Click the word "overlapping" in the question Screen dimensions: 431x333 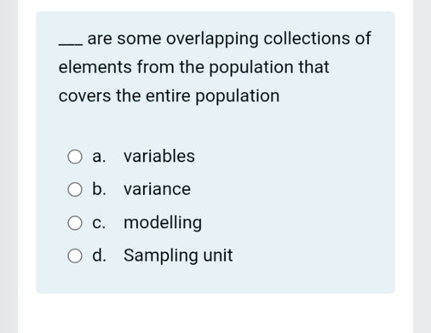pos(212,39)
